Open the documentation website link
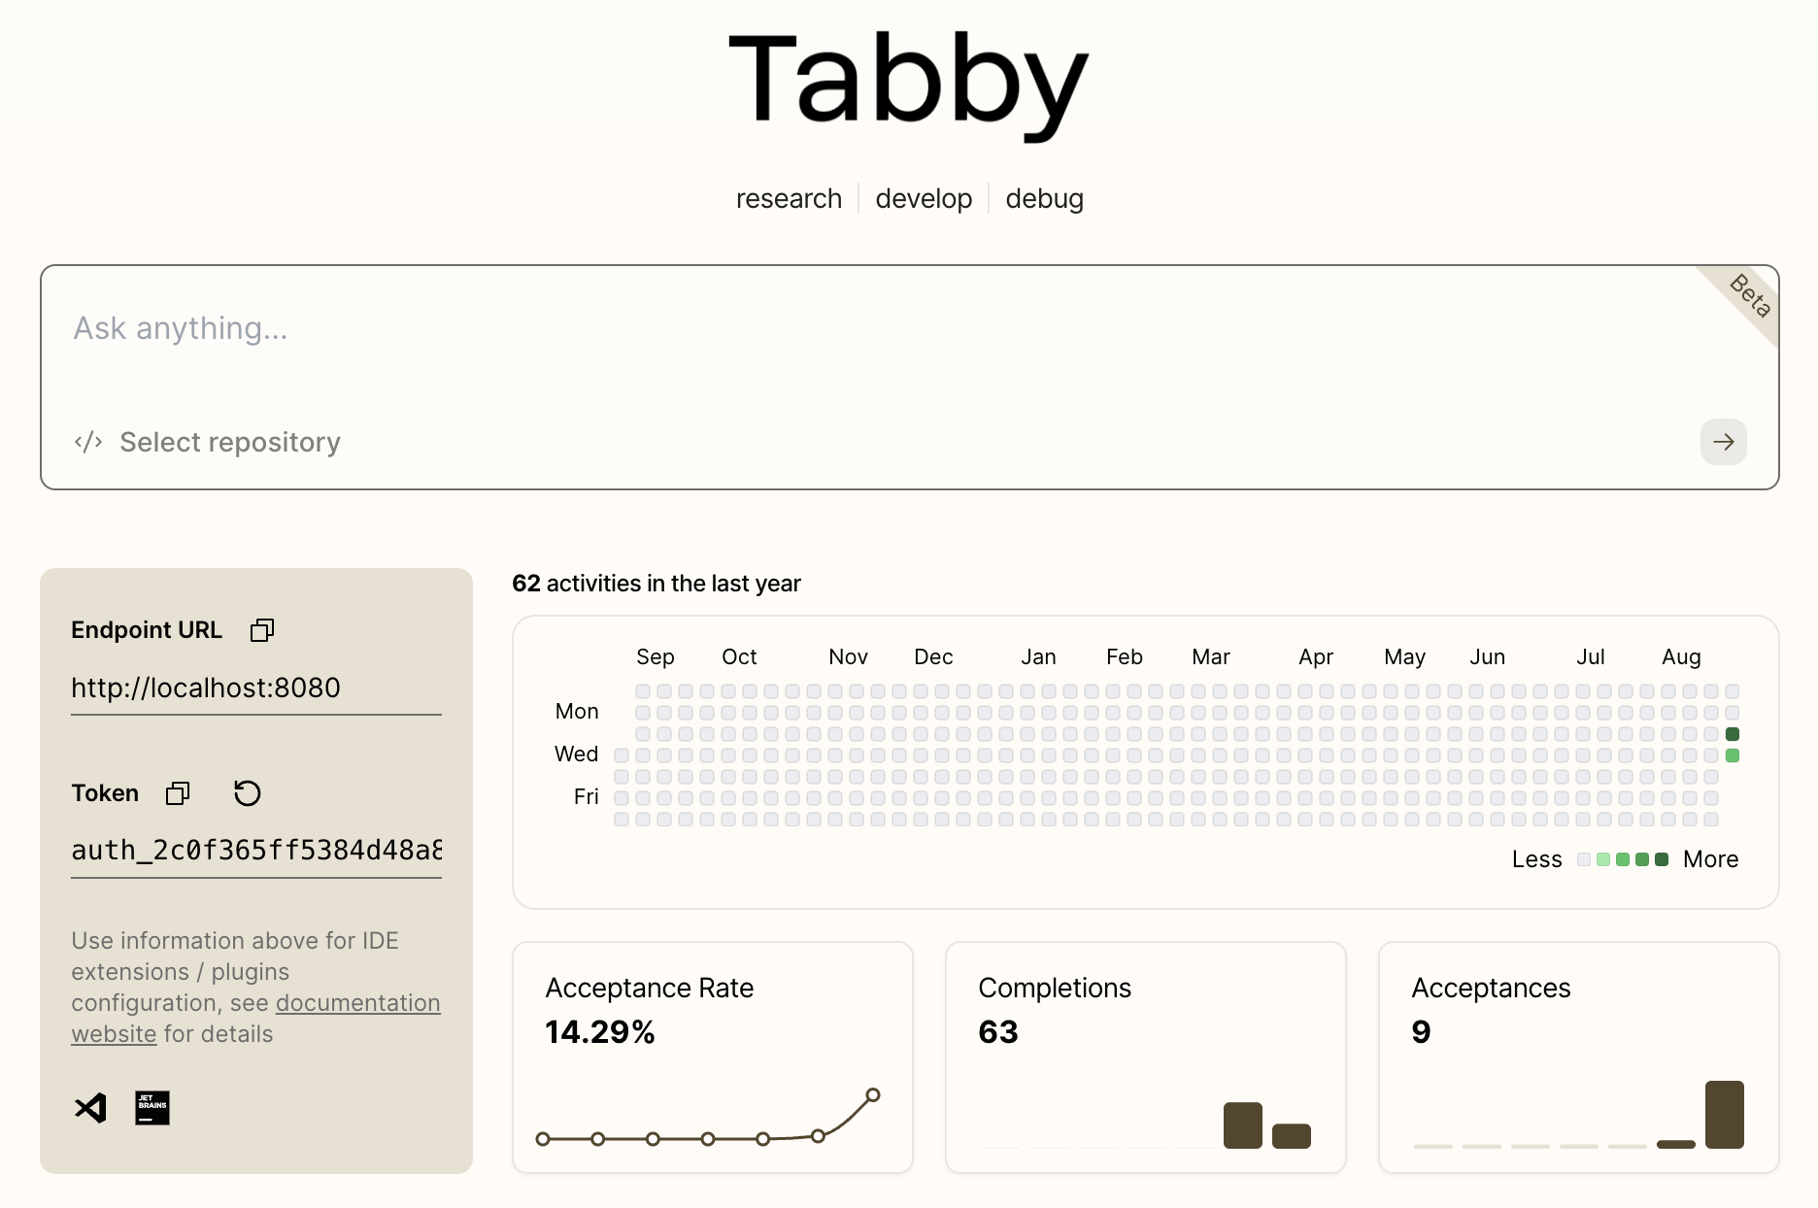Image resolution: width=1818 pixels, height=1208 pixels. pyautogui.click(x=357, y=1003)
